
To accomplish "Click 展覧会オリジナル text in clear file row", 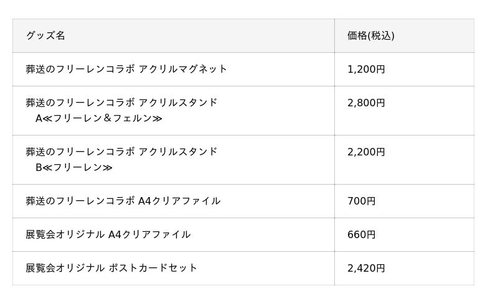I will click(65, 234).
